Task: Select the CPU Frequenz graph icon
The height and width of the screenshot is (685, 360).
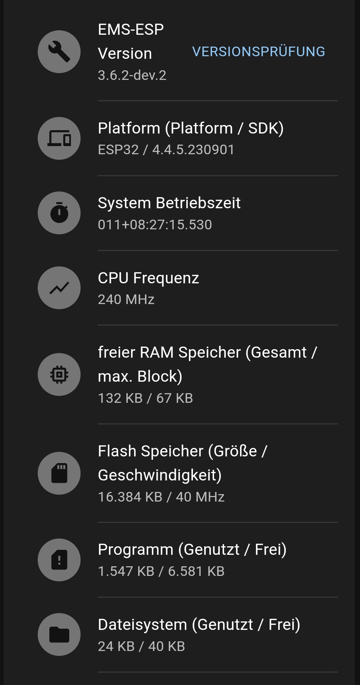Action: click(x=59, y=288)
